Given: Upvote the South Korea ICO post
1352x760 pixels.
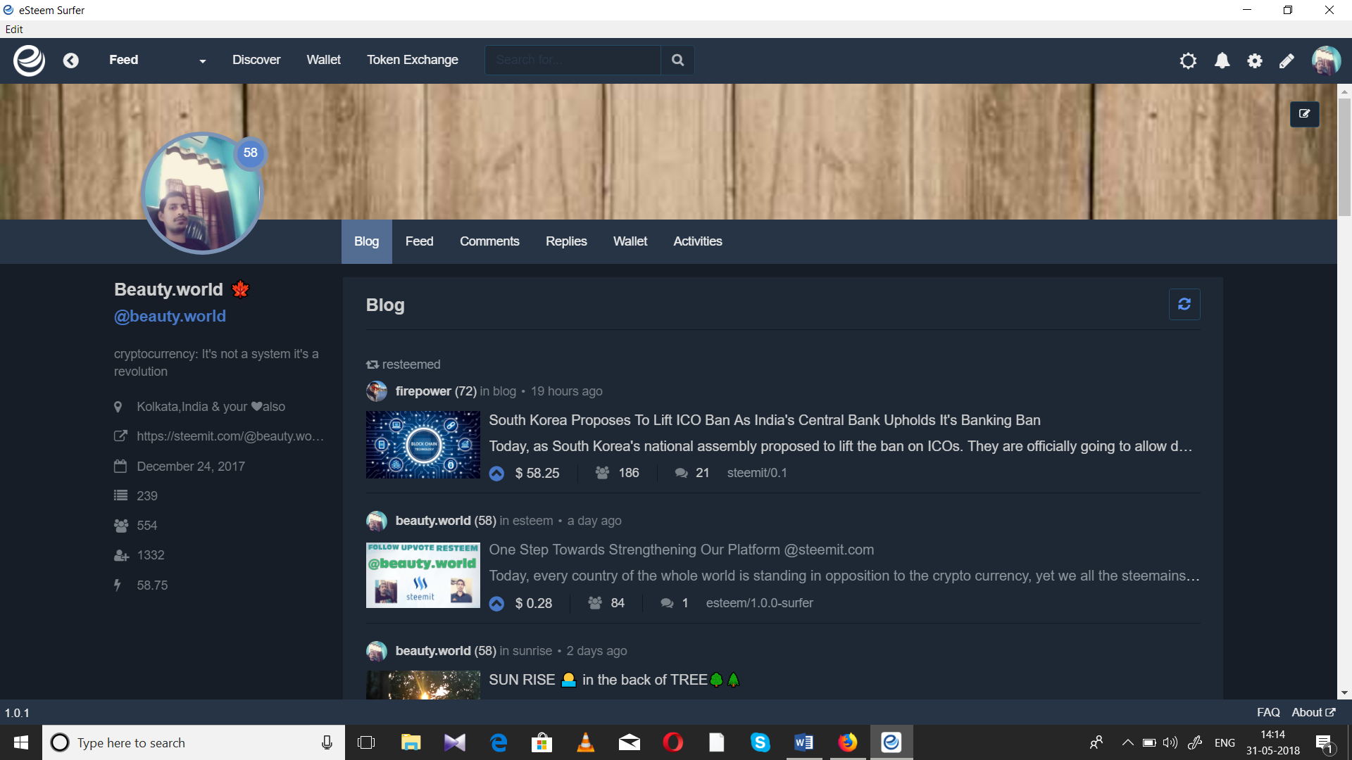Looking at the screenshot, I should pyautogui.click(x=496, y=474).
